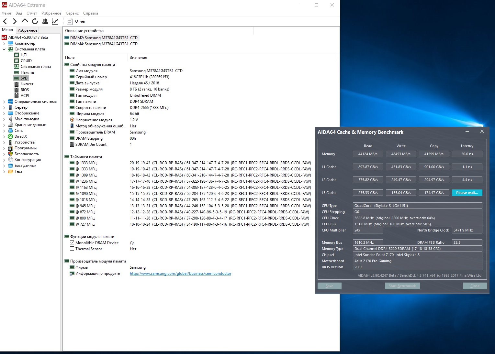Screen dimensions: 495x354
Task: Expand the Сервер tree node
Action: 4,107
